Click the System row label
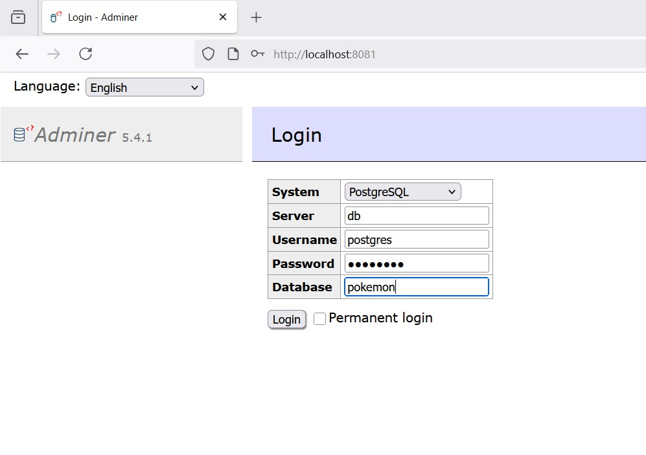 295,192
